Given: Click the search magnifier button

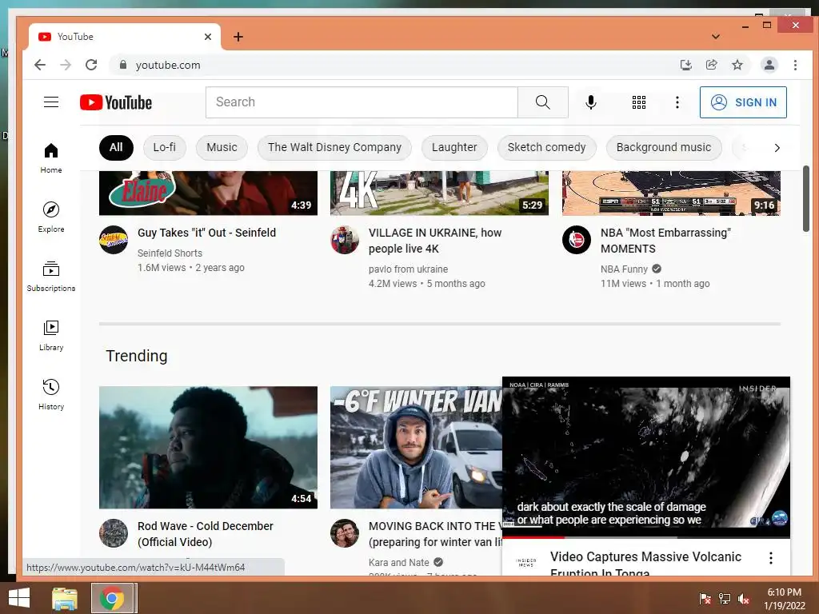Looking at the screenshot, I should pyautogui.click(x=543, y=102).
